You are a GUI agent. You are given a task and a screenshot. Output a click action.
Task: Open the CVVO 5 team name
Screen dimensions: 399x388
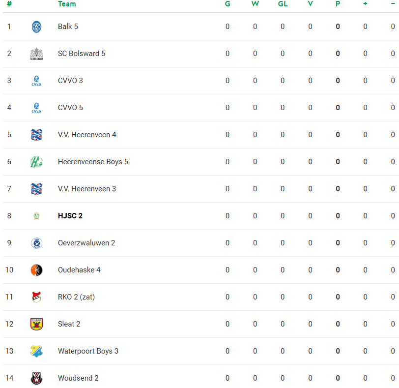(70, 108)
